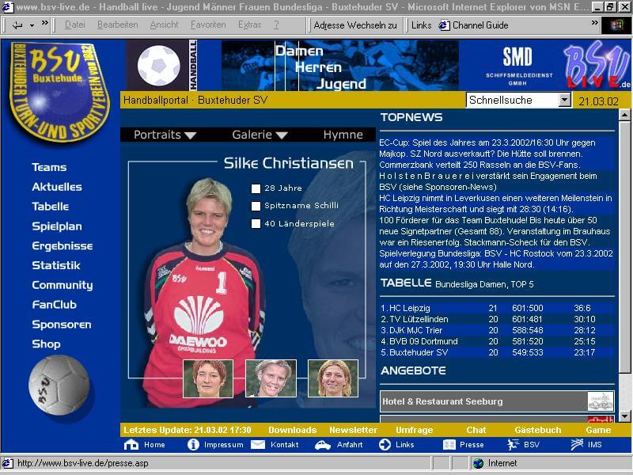Expand the Links bar overflow chevron
The width and height of the screenshot is (633, 475).
click(595, 23)
